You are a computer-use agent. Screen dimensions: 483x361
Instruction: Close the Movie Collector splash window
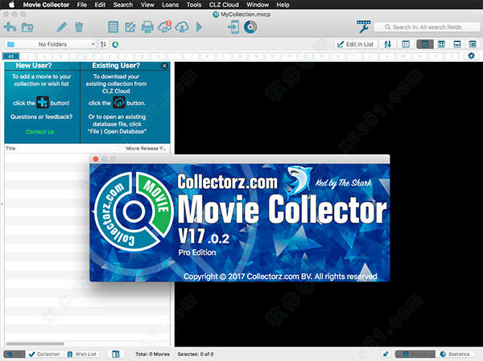pos(96,159)
